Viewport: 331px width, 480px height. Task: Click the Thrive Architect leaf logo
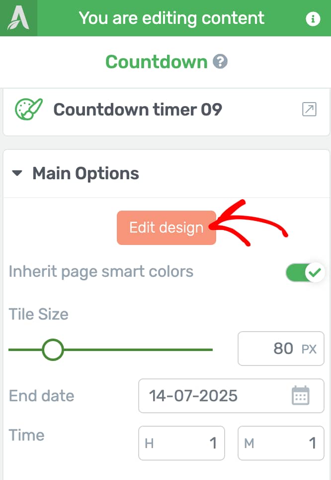(18, 18)
